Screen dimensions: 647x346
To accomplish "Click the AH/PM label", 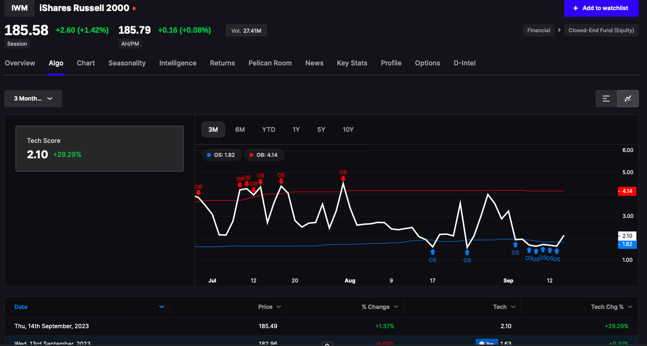I will (x=130, y=44).
